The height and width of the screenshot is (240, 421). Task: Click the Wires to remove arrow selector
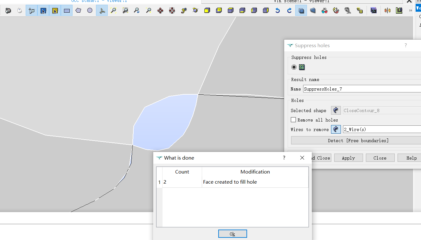(336, 129)
